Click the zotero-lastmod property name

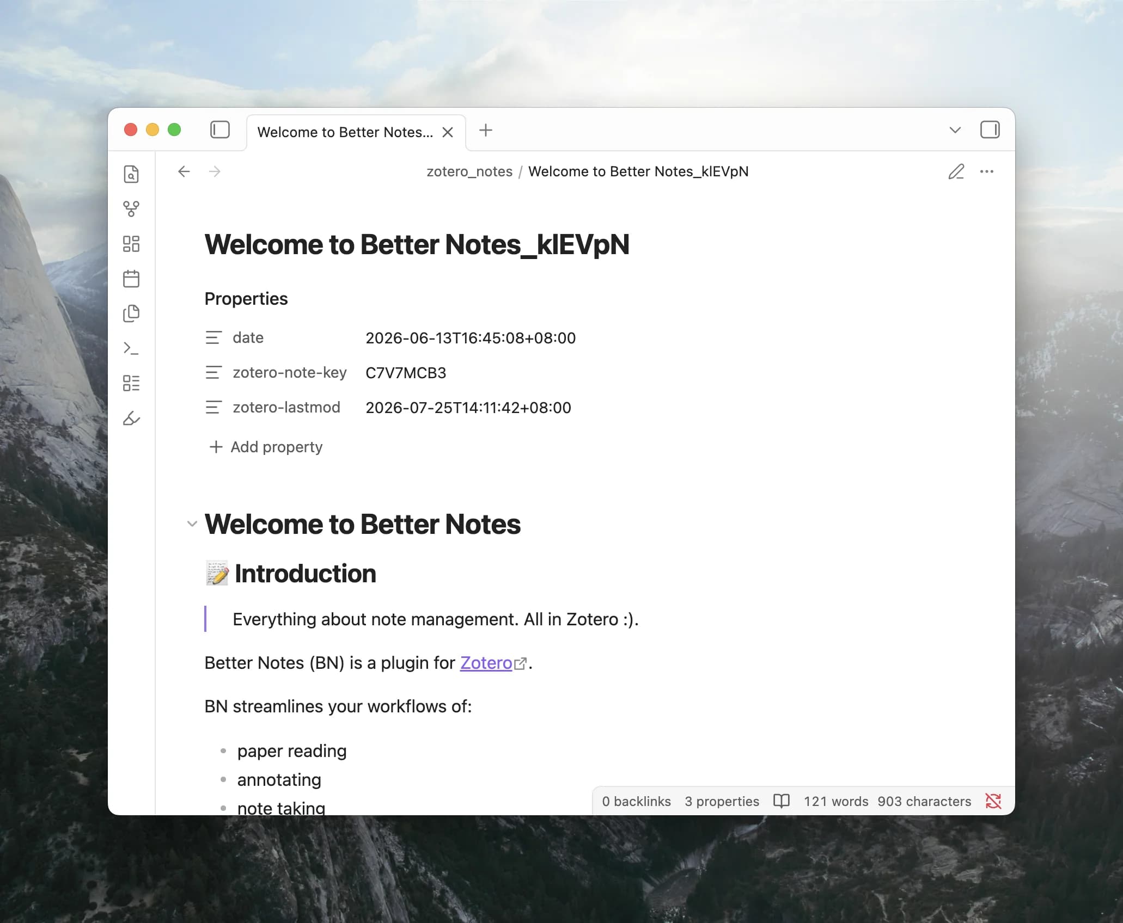tap(286, 408)
